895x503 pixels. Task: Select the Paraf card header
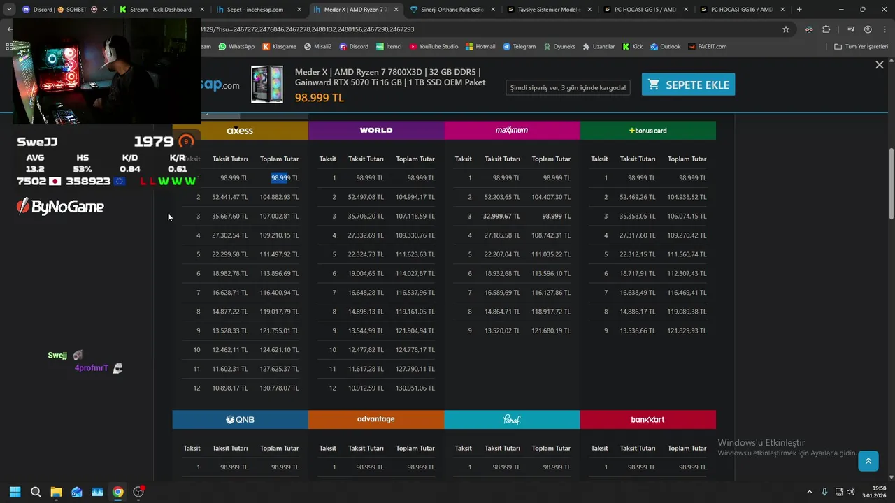pyautogui.click(x=512, y=420)
